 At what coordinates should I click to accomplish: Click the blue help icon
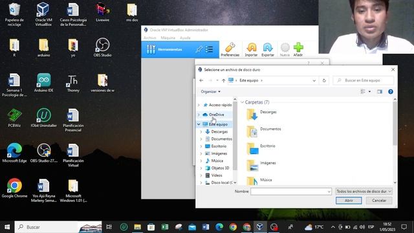(391, 92)
